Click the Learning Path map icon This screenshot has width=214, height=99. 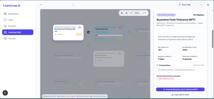[x=5, y=32]
